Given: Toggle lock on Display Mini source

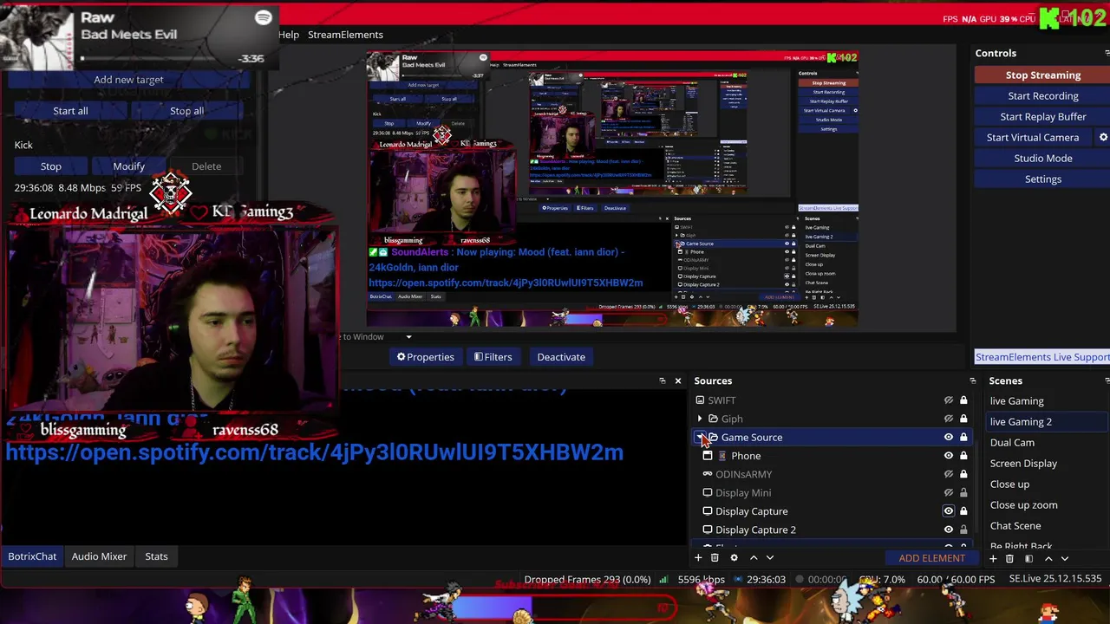Looking at the screenshot, I should click(963, 492).
